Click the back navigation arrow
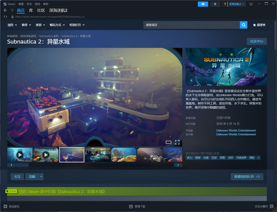277x212 pixels. 5,10
